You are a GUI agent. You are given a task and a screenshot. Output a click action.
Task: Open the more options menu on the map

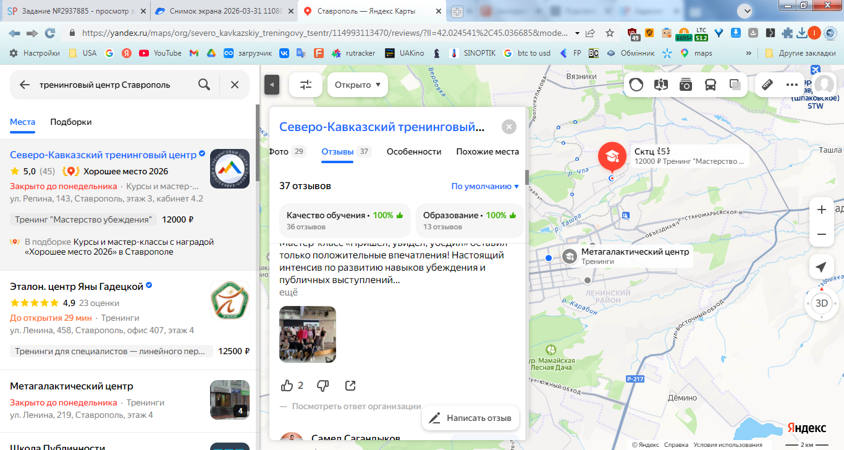click(792, 85)
